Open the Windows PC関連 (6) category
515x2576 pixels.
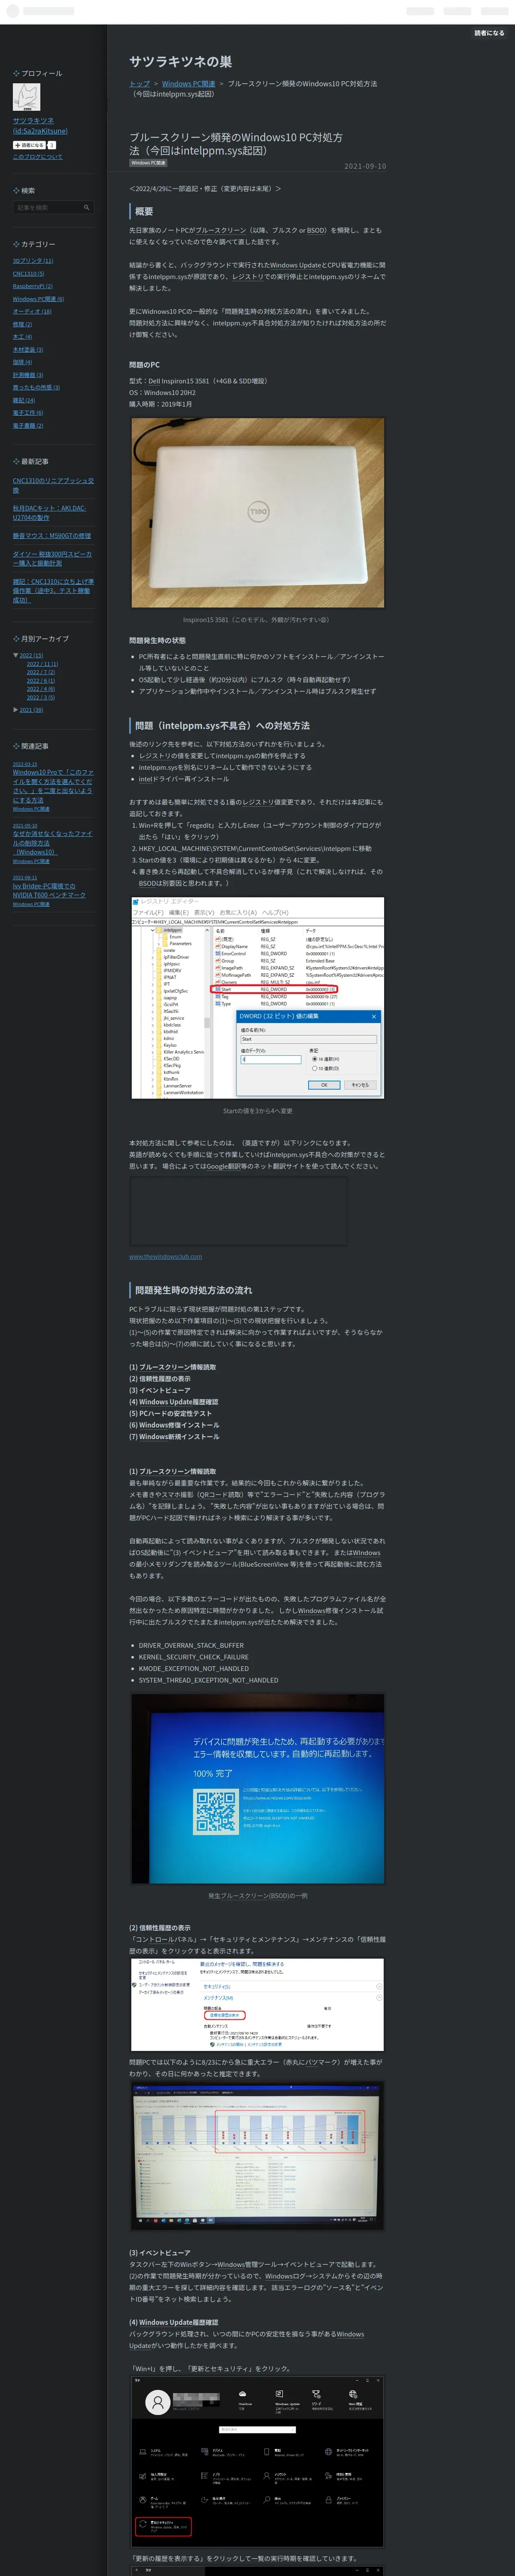coord(38,299)
